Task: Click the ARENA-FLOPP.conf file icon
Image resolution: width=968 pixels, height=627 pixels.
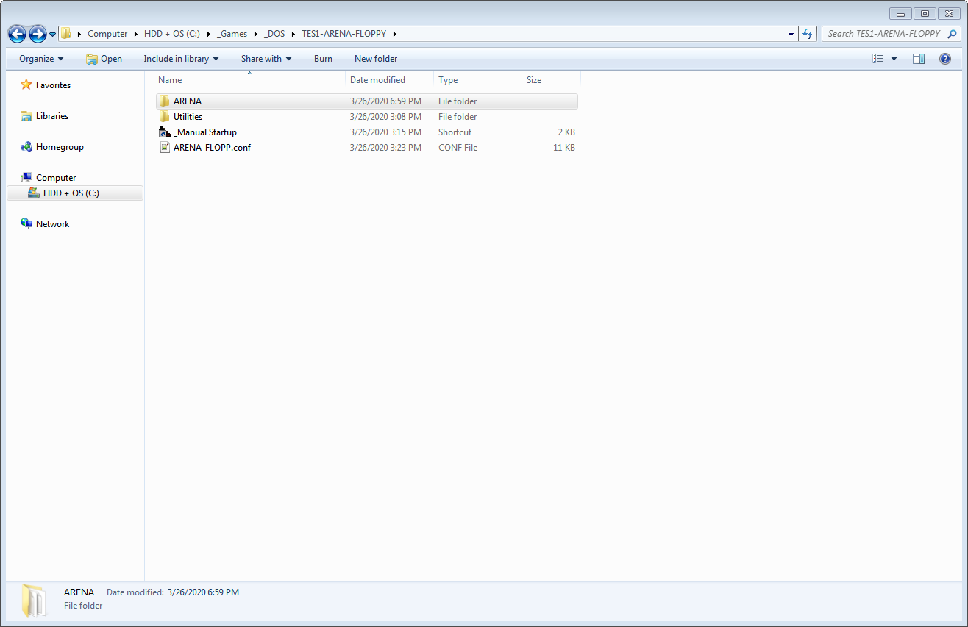Action: click(165, 148)
